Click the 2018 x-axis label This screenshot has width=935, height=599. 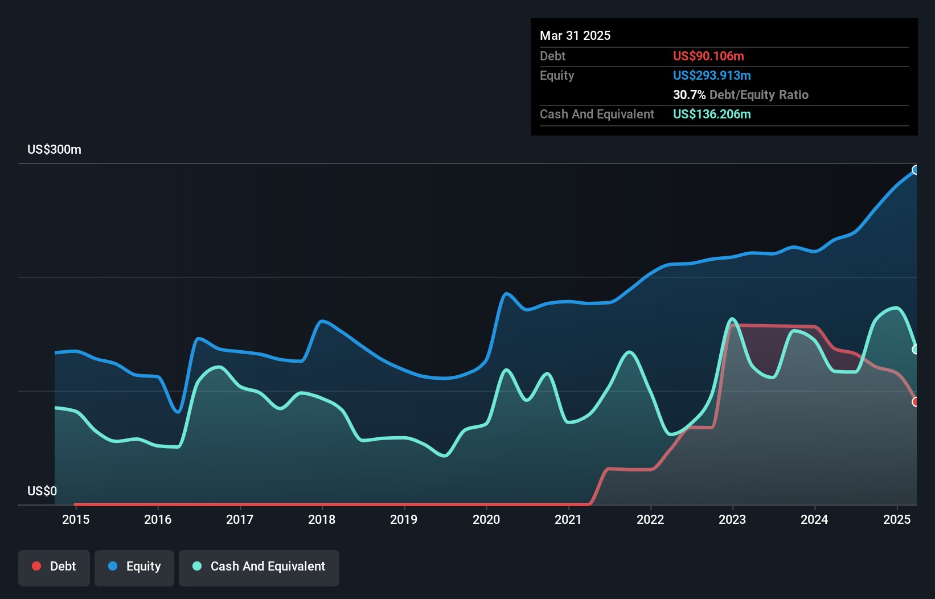322,519
